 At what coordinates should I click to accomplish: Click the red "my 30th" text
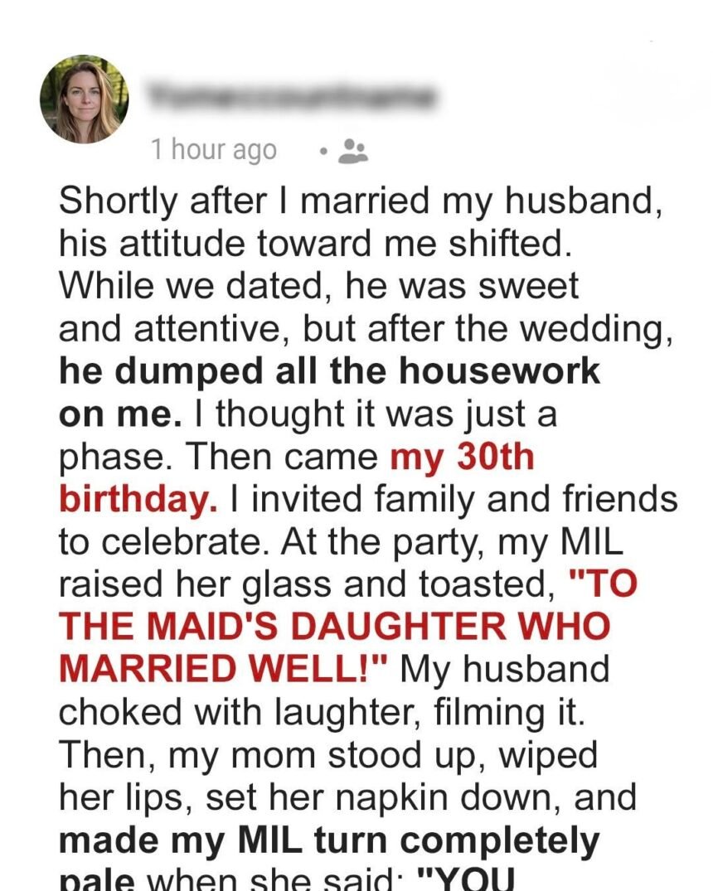(x=462, y=457)
